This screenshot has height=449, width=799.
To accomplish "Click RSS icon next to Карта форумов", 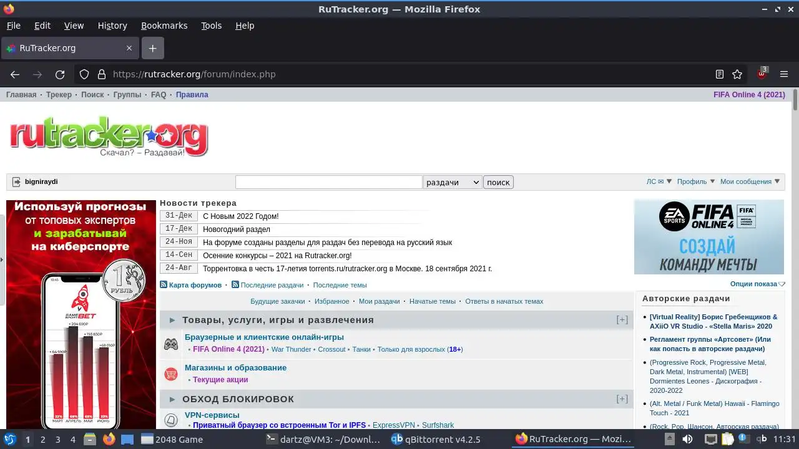I will click(164, 284).
